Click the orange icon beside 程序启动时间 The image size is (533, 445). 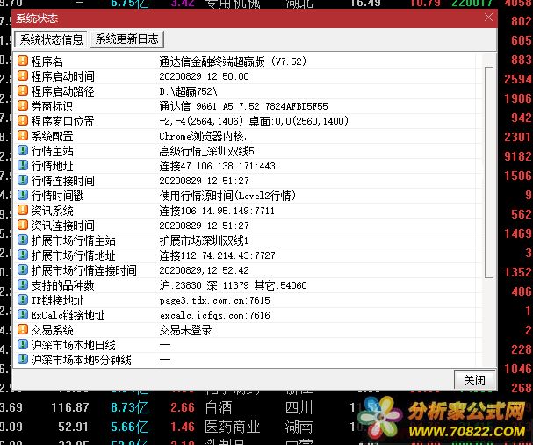tap(23, 75)
